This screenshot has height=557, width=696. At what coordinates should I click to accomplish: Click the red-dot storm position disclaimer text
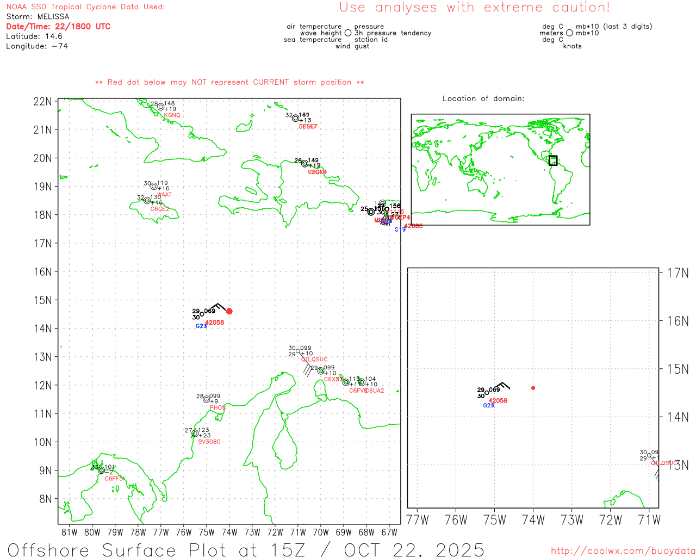[x=229, y=82]
